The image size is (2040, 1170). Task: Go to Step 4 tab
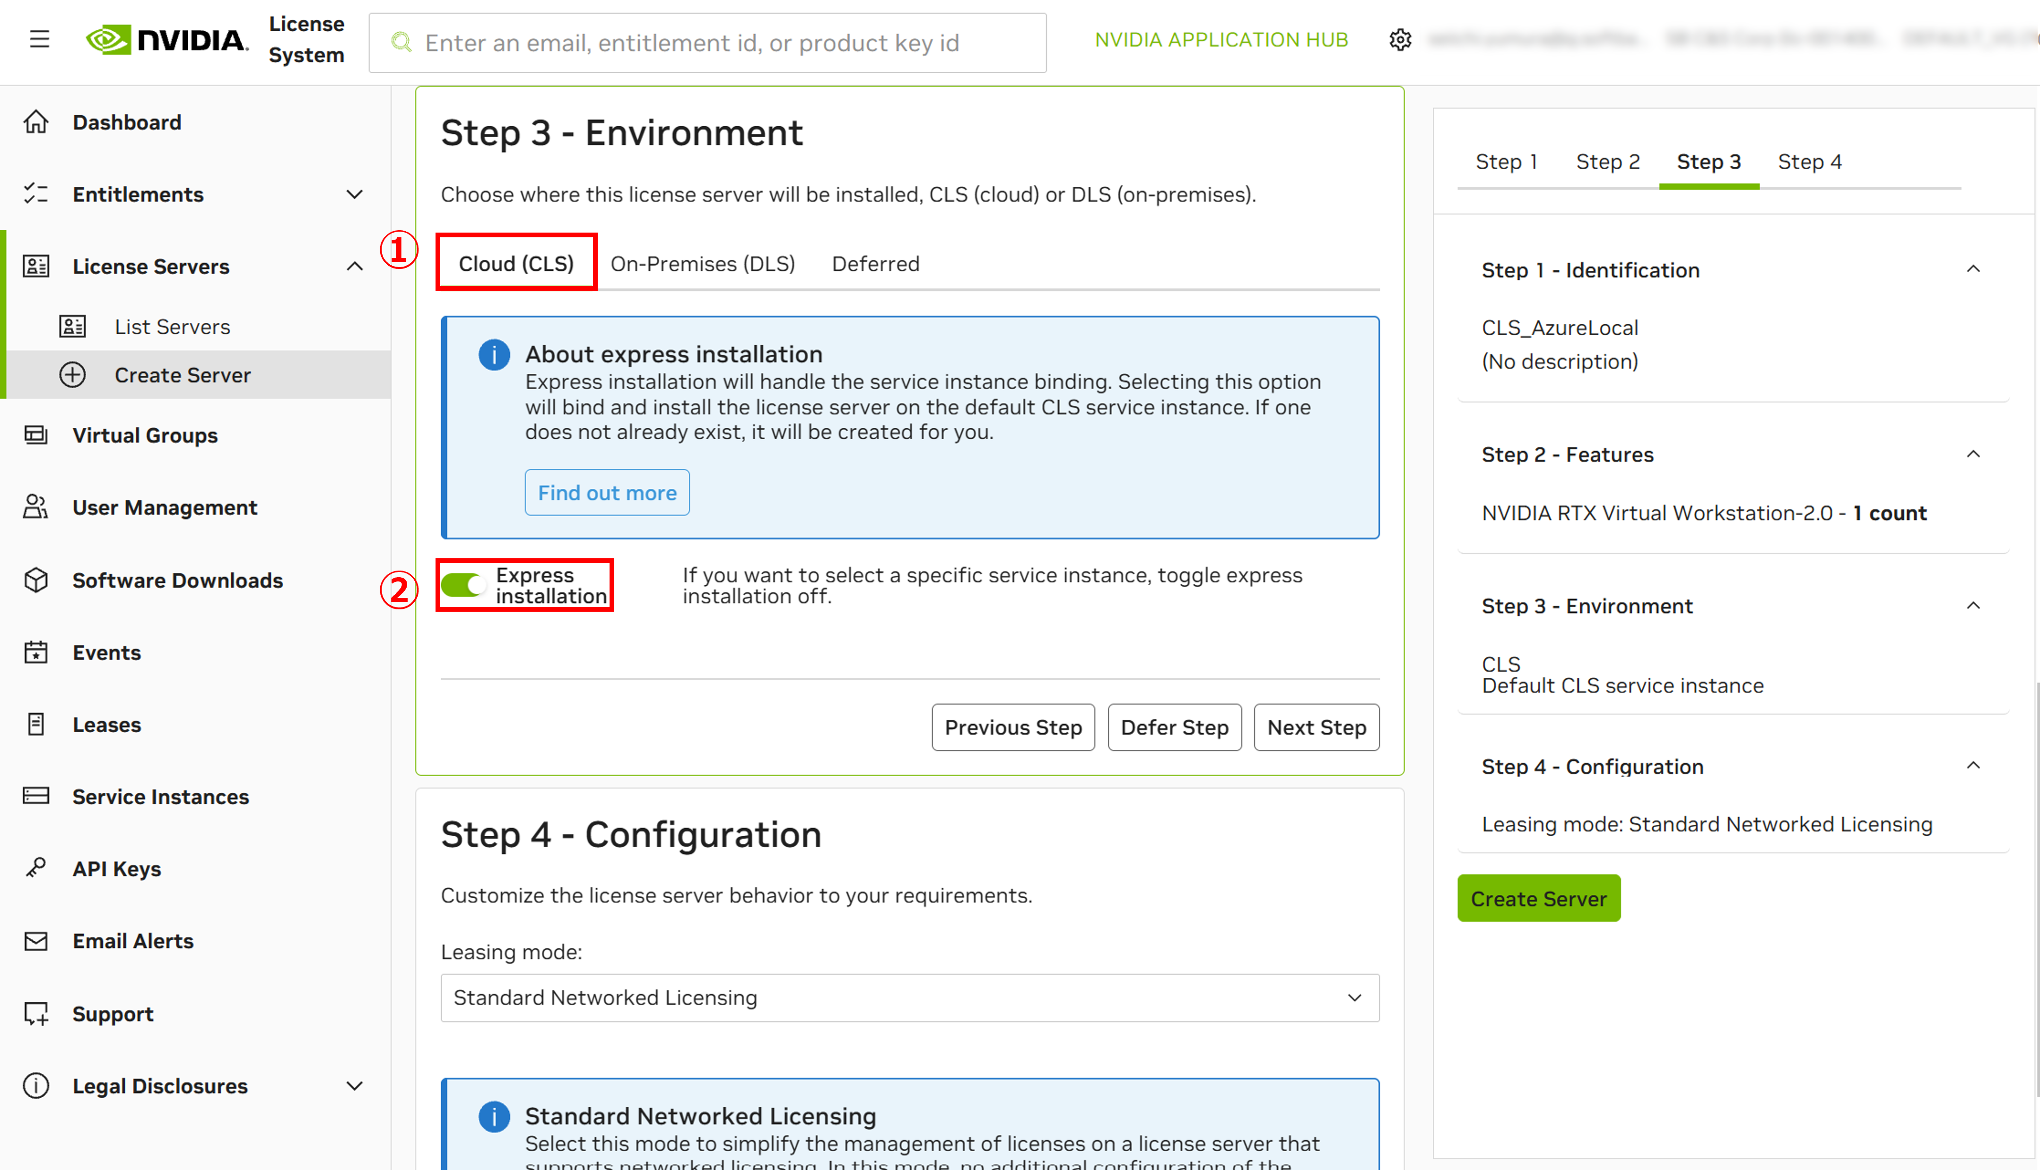click(1809, 162)
